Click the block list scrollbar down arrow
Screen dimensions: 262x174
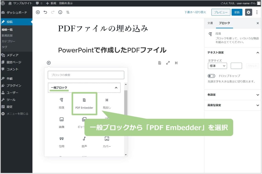[x=126, y=154]
